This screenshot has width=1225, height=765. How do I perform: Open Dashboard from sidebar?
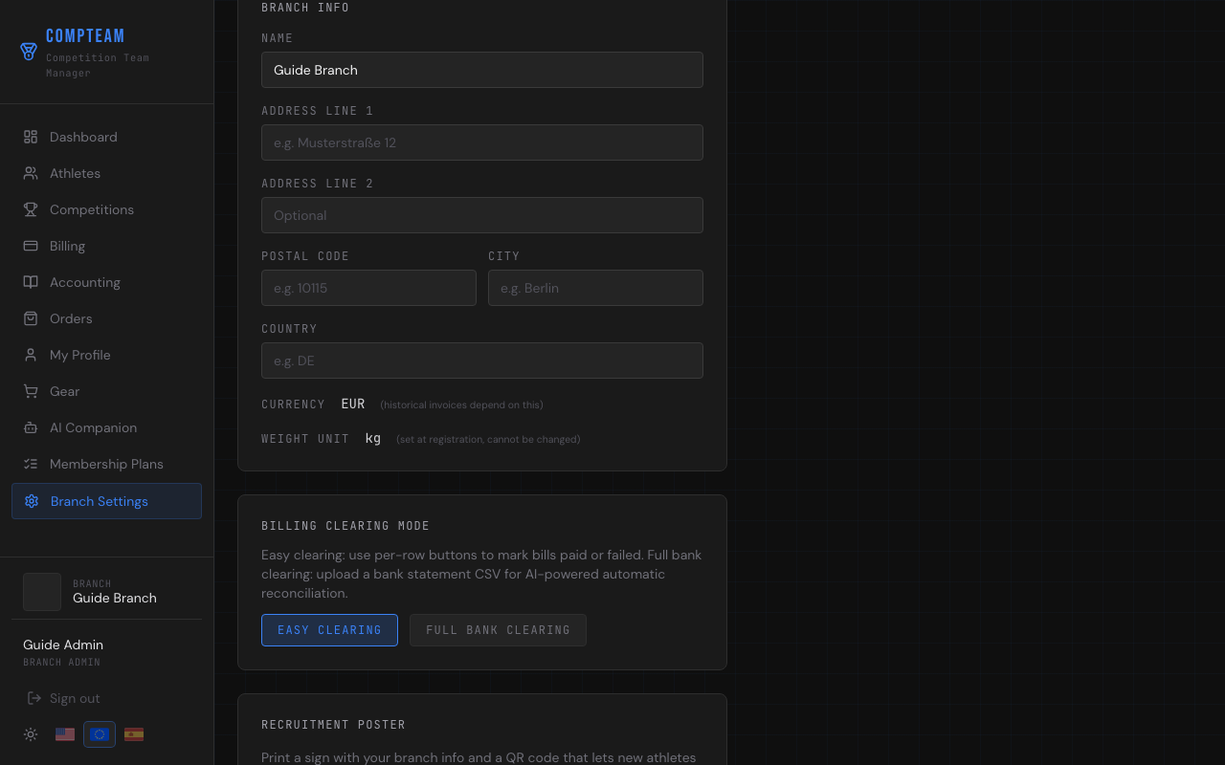(106, 137)
